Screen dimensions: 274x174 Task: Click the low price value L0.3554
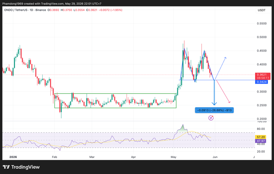click(79, 10)
